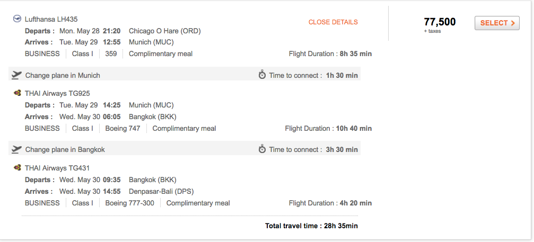Click the THAI Airways TG431 logo icon
Viewport: 534px width, 242px height.
coord(17,168)
